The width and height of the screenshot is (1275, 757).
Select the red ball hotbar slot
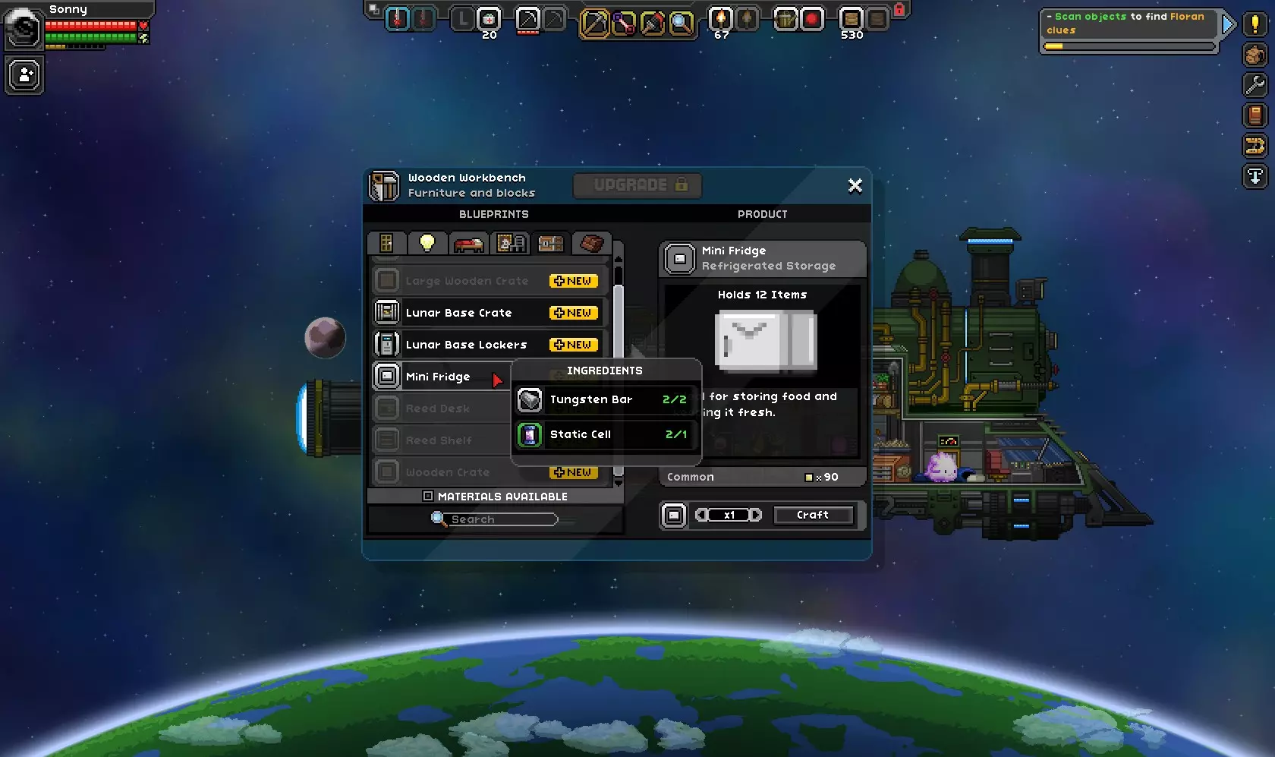pos(812,18)
